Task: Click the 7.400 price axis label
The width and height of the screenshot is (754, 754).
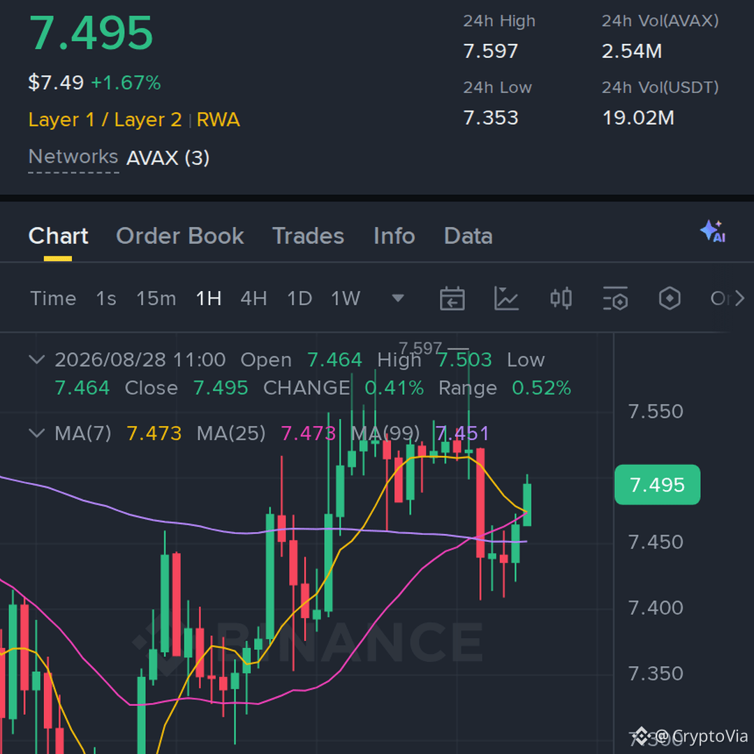Action: click(x=656, y=608)
